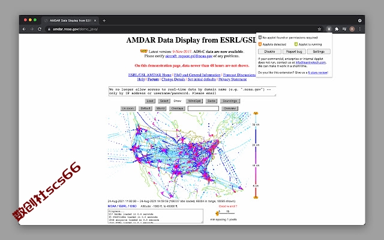Go back using the browser back arrow
Image resolution: width=384 pixels, height=240 pixels.
pos(24,29)
